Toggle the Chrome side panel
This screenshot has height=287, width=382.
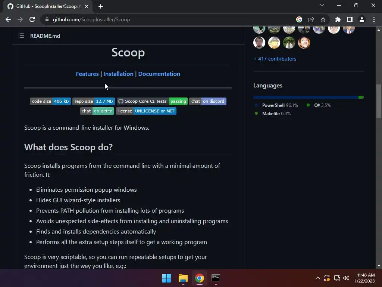click(350, 19)
